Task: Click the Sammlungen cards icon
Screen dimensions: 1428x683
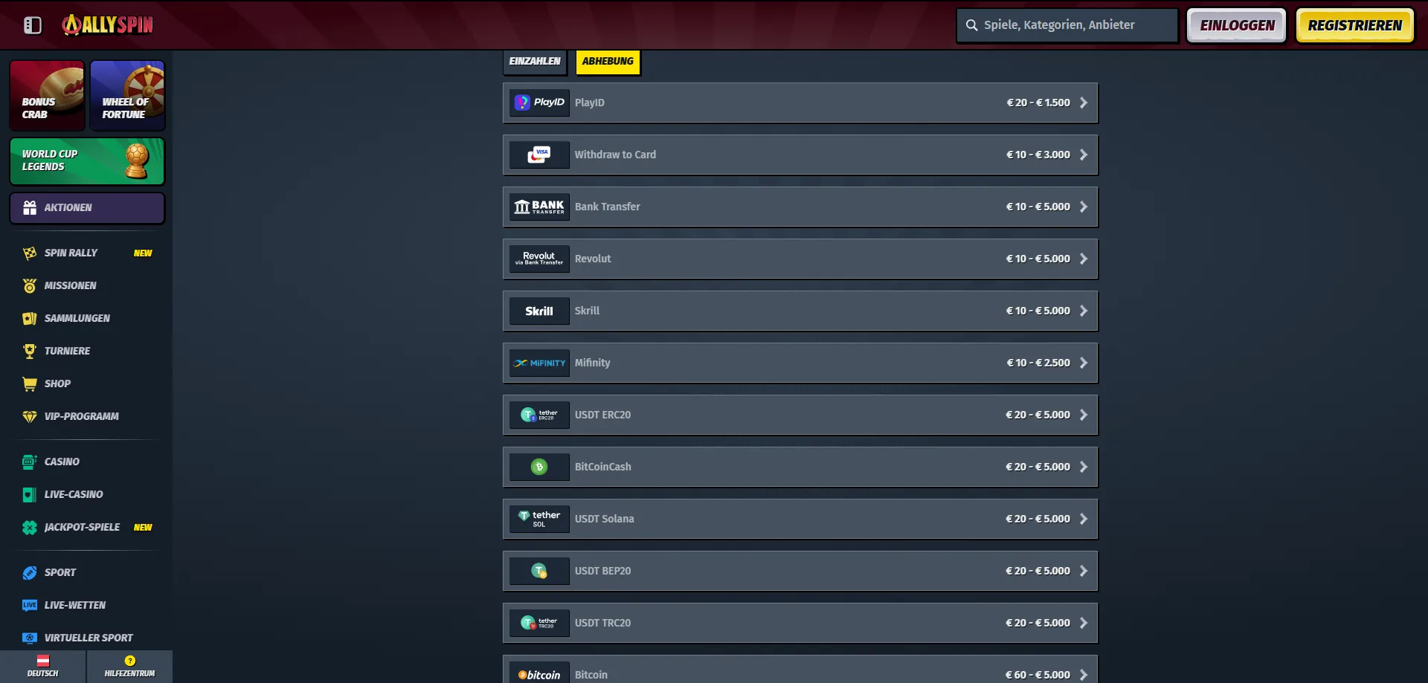Action: tap(30, 319)
